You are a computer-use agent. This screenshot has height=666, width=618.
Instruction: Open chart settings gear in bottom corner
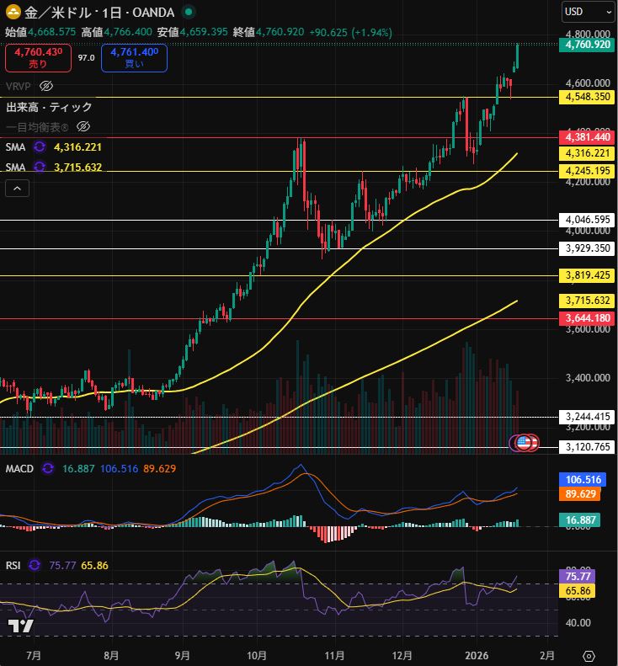point(589,655)
